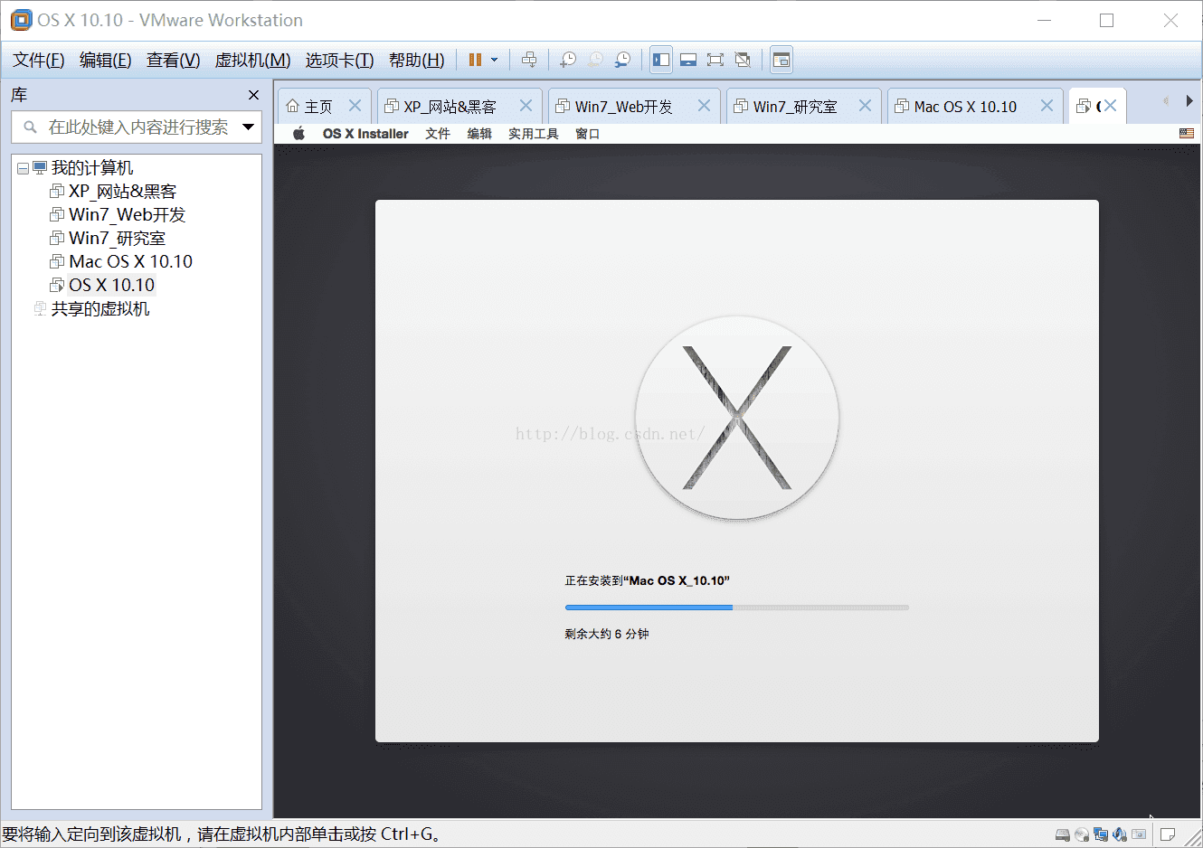Toggle the library sidebar view icon
The height and width of the screenshot is (848, 1203).
pos(661,60)
